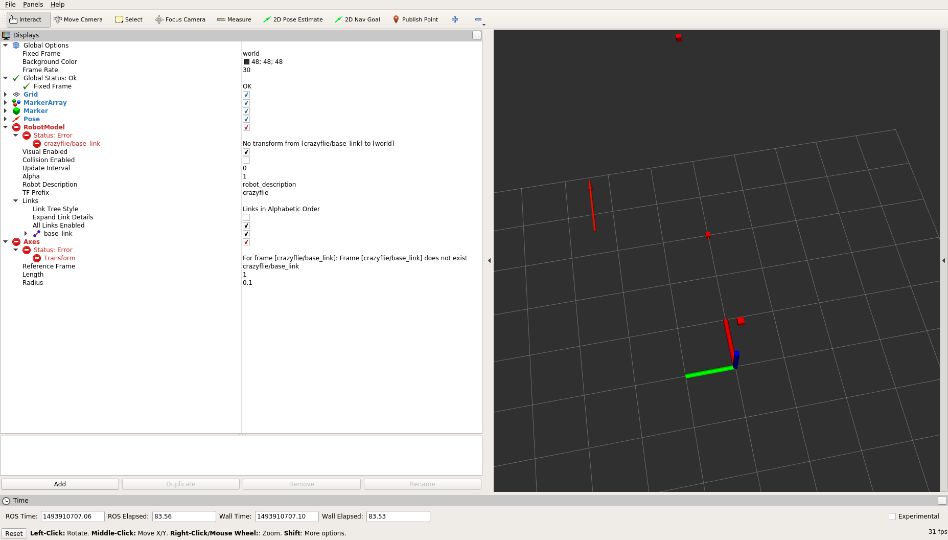
Task: Click the blue minus remove-tool icon
Action: click(478, 19)
